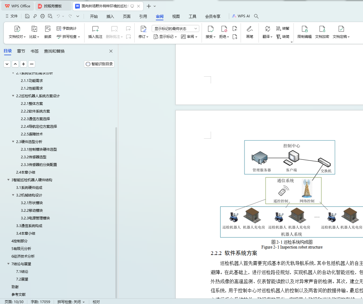Click the collapse-all up chevron in outline pane
This screenshot has width=363, height=304.
pyautogui.click(x=15, y=64)
